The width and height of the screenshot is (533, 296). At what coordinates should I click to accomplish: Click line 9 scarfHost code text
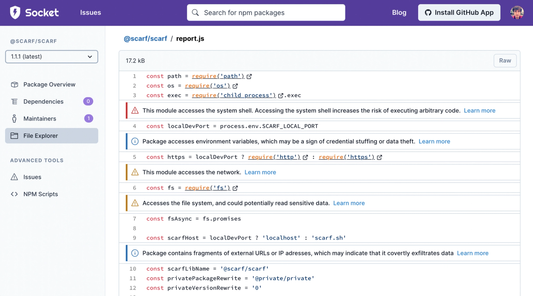pos(246,238)
